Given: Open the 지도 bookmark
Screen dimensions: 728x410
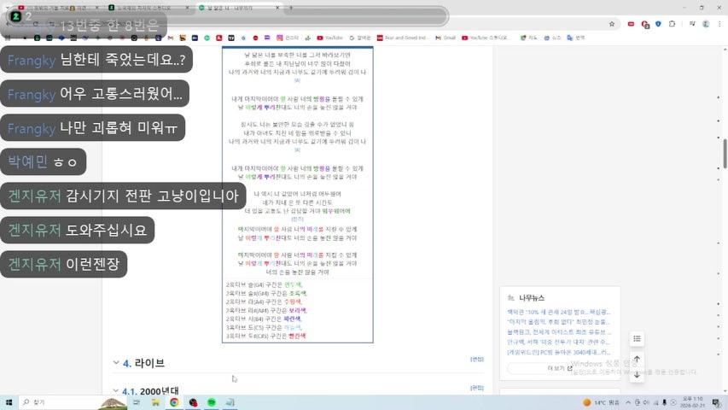Looking at the screenshot, I should 528,38.
